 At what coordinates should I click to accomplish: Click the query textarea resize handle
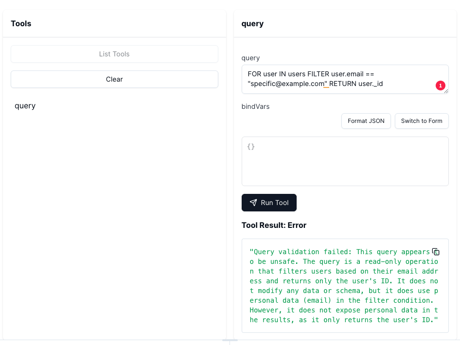coord(446,91)
